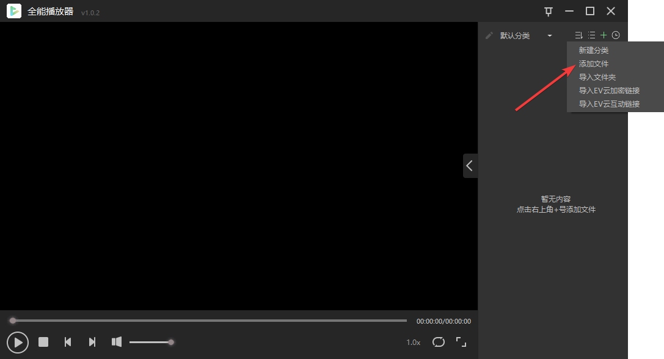This screenshot has width=664, height=359.
Task: Collapse the playlist side panel arrow
Action: pos(470,165)
